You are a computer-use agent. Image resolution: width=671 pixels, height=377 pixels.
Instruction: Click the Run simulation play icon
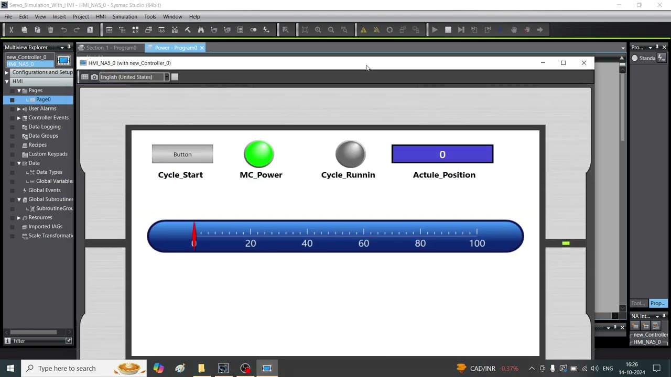[x=435, y=30]
